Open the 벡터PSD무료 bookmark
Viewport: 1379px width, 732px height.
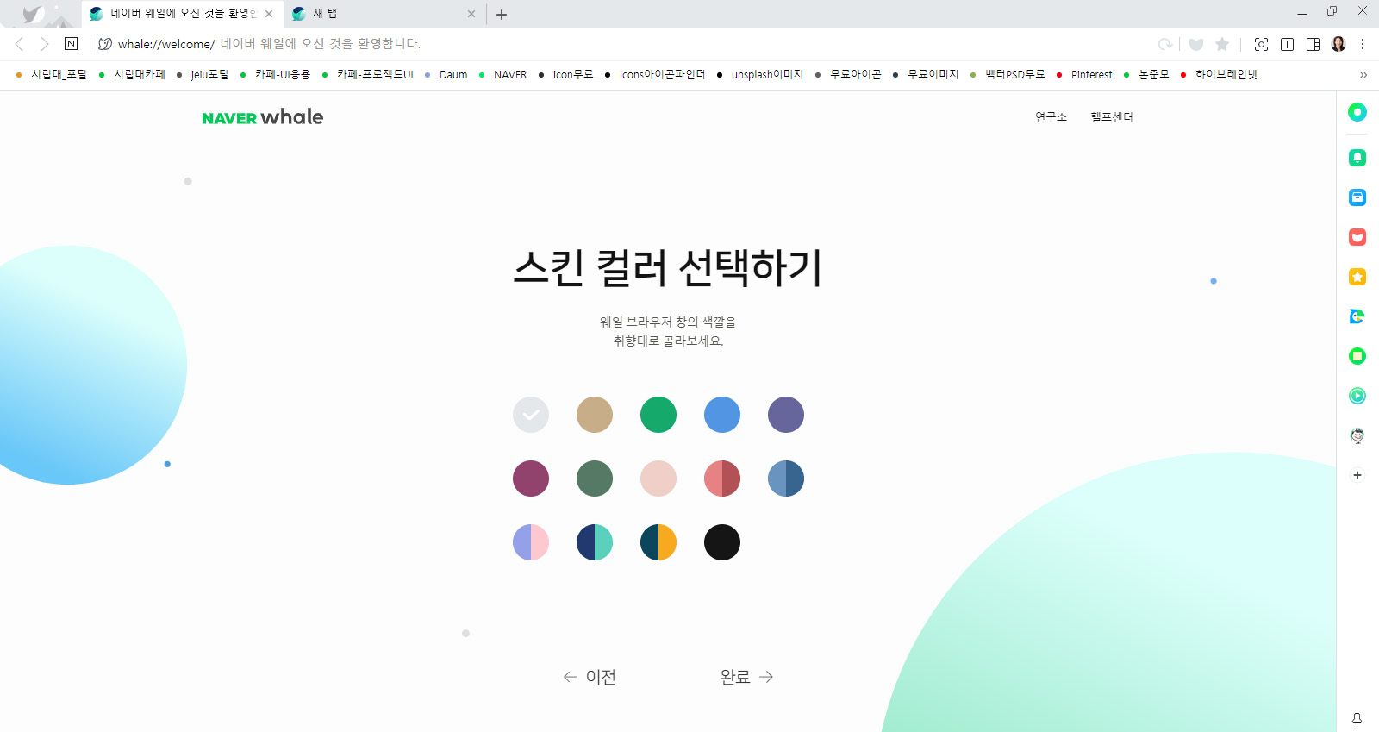[1008, 75]
